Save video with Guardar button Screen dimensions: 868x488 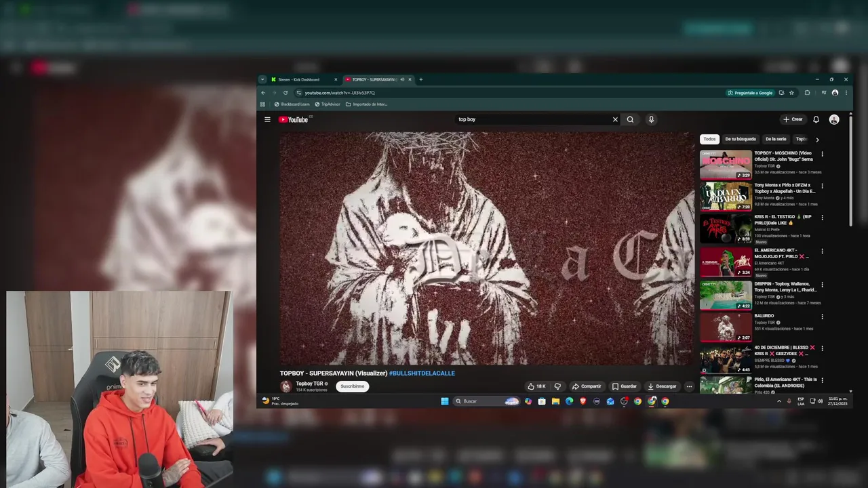(625, 386)
